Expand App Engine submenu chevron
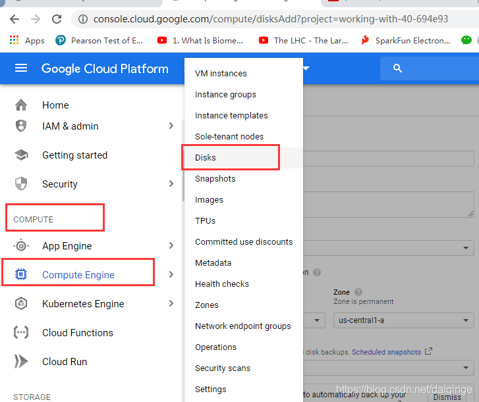Image resolution: width=479 pixels, height=402 pixels. click(171, 245)
